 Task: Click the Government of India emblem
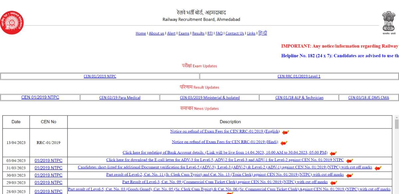point(388,23)
